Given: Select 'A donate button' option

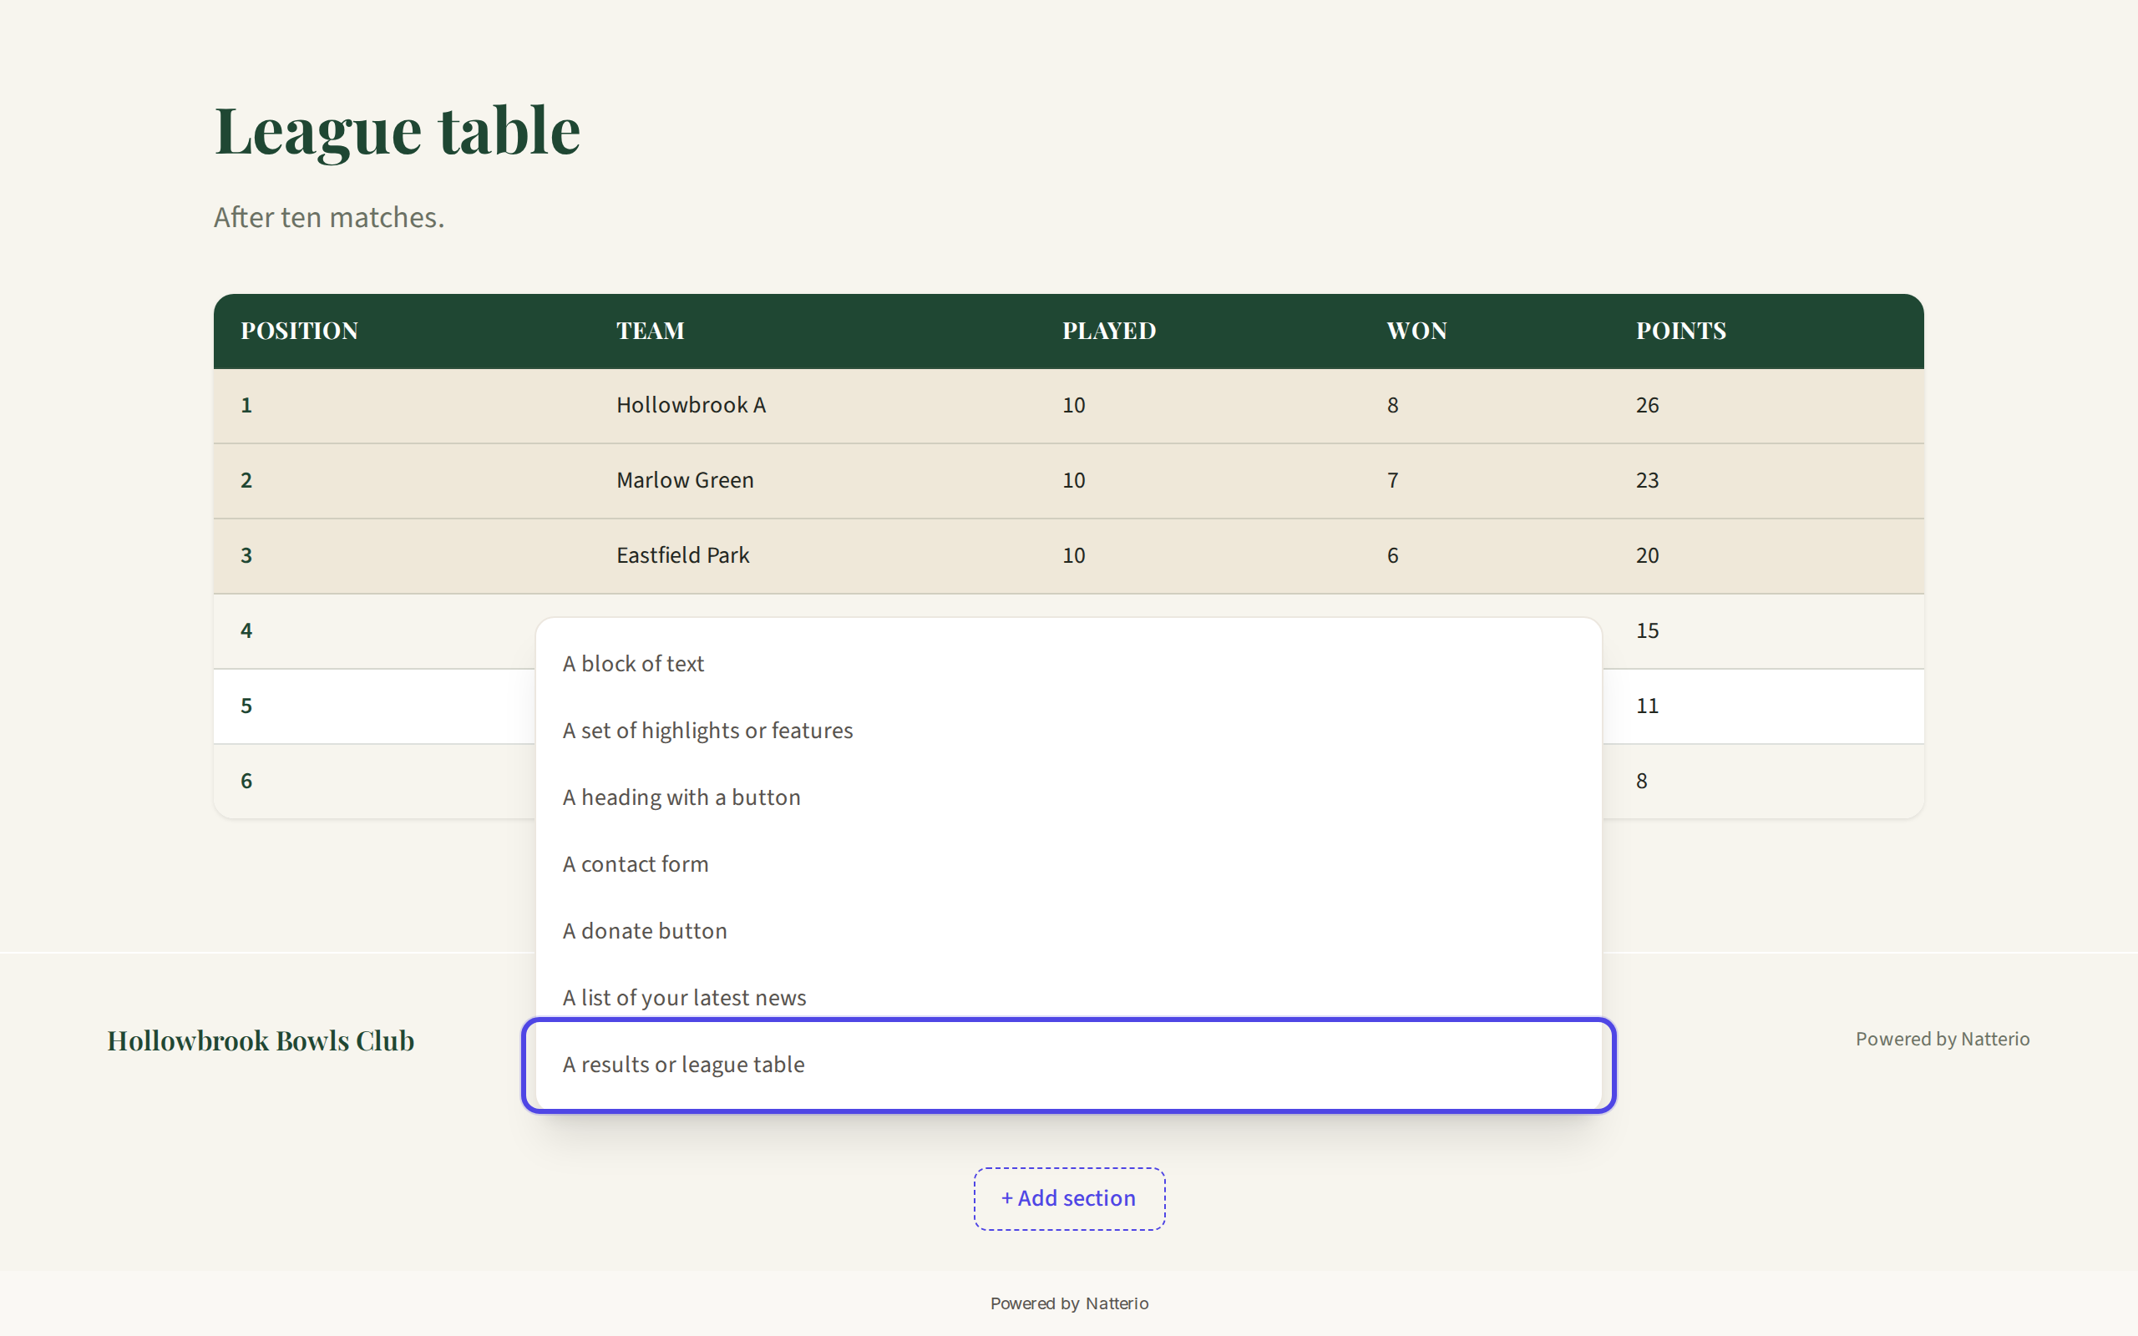Looking at the screenshot, I should (x=1068, y=930).
